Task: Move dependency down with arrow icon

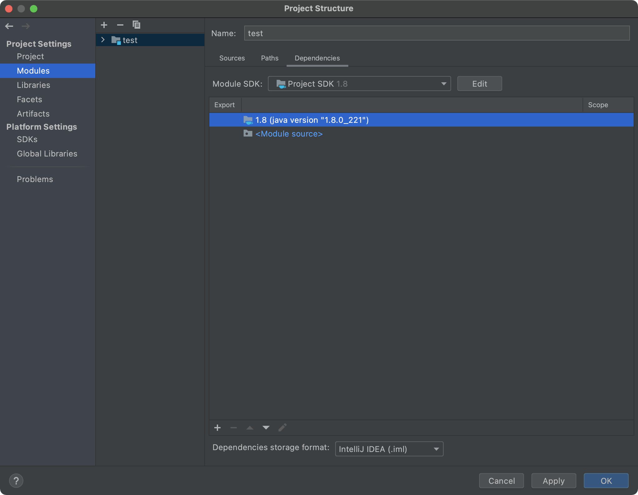Action: click(x=266, y=428)
